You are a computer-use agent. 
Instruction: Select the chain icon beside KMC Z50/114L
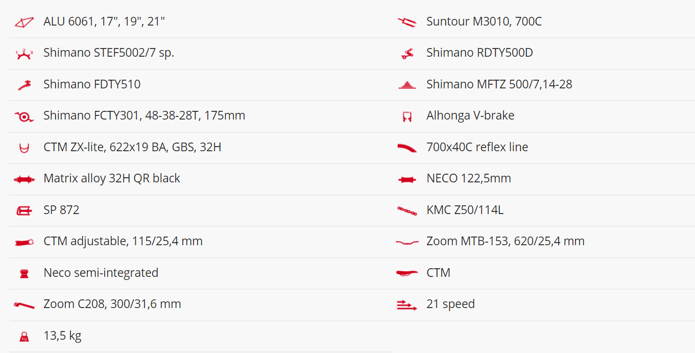[407, 210]
